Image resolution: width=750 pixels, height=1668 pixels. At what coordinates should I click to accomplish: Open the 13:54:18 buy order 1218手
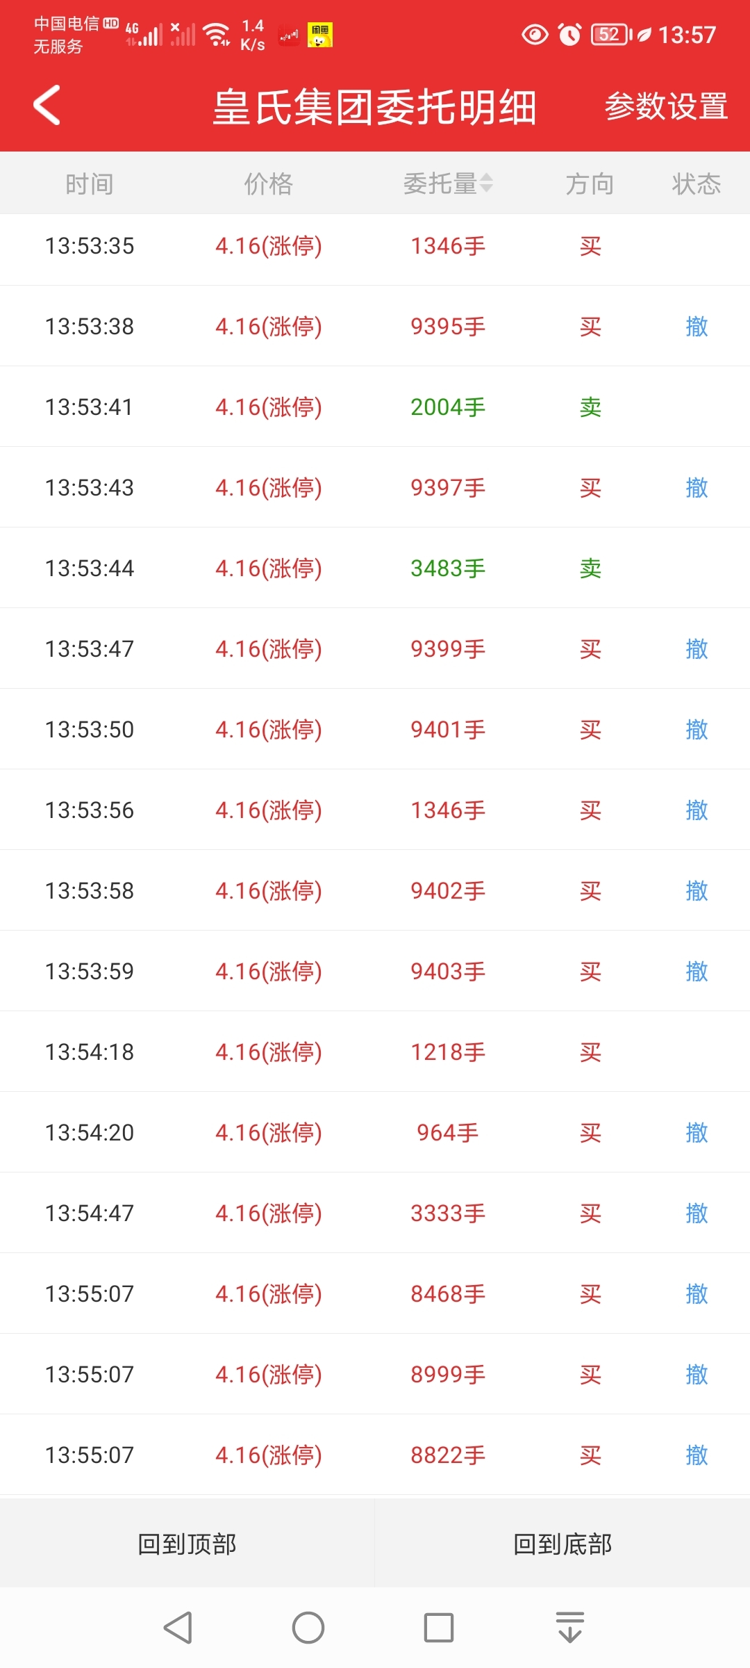(375, 1052)
